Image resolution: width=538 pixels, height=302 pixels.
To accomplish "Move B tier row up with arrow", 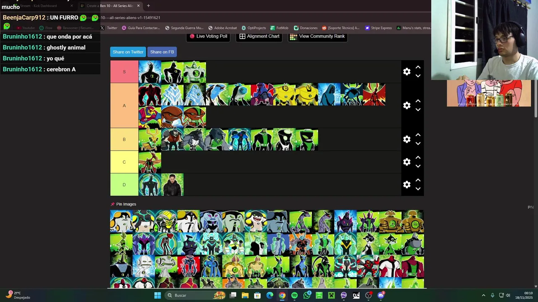I will tap(418, 135).
